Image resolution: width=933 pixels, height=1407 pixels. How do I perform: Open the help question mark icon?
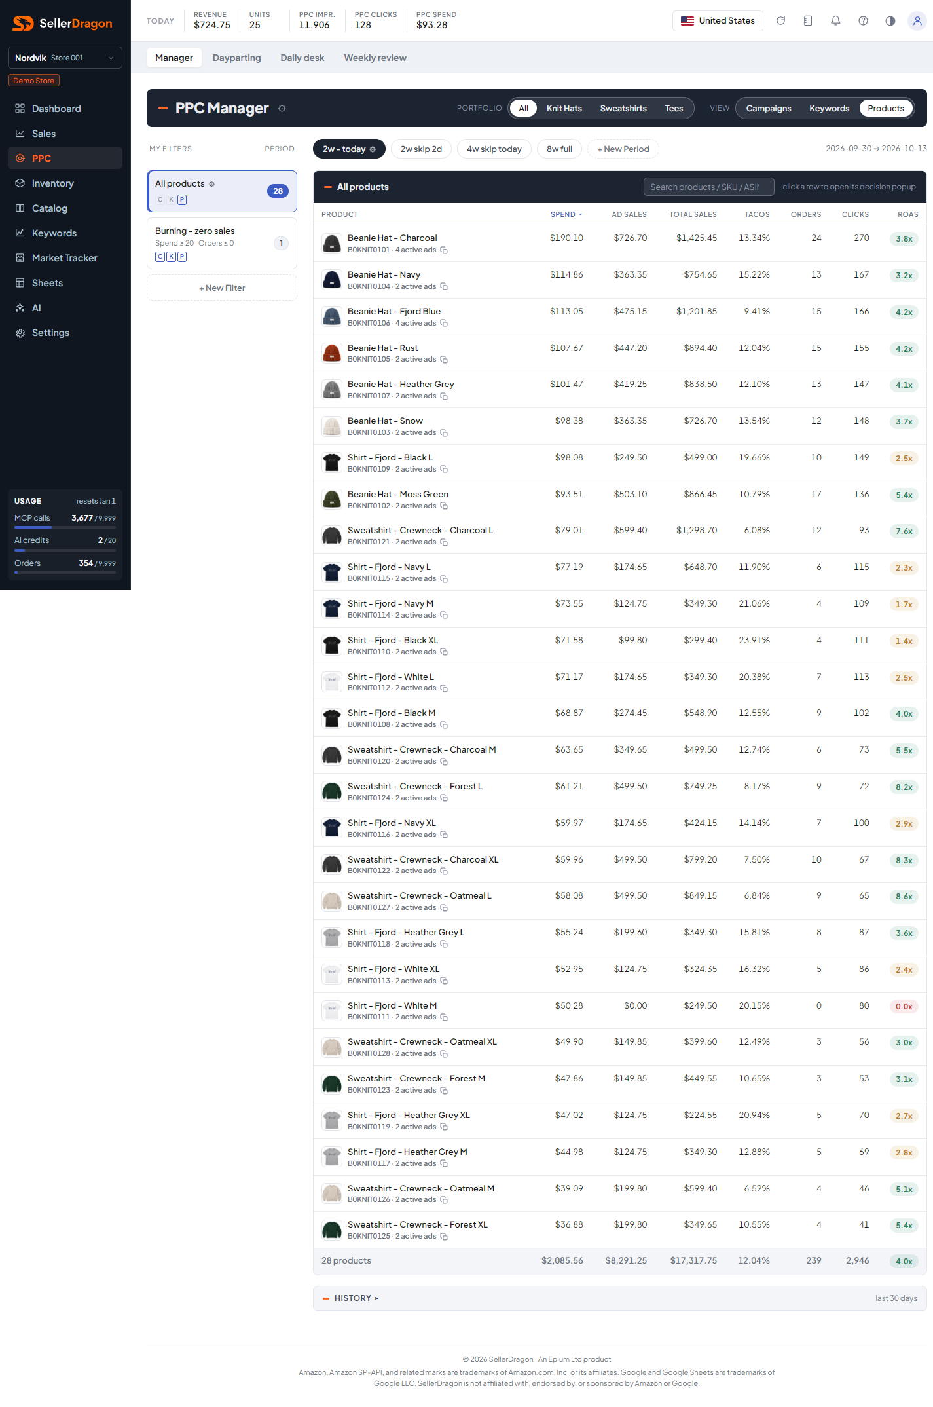(x=863, y=21)
